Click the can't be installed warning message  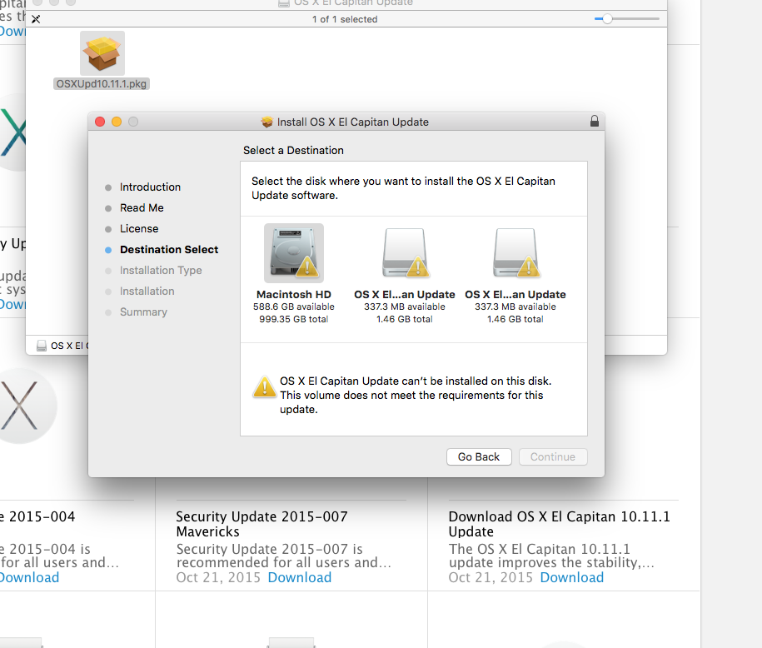[x=416, y=396]
